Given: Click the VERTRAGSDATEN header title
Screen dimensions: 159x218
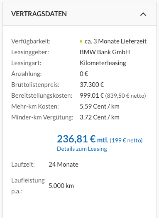Looking at the screenshot, I should 39,14.
